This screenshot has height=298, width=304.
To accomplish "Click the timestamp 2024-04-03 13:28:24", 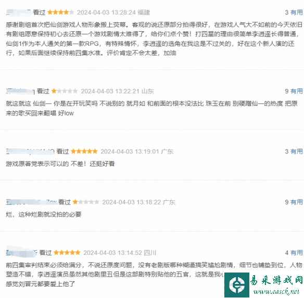I will click(x=106, y=12).
